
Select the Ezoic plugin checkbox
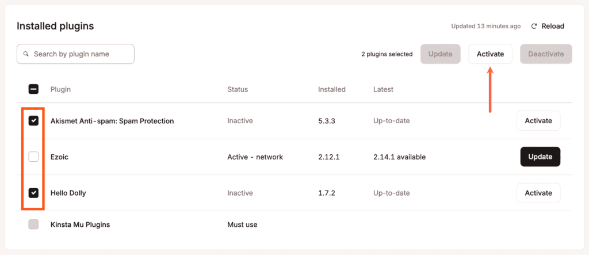(33, 157)
